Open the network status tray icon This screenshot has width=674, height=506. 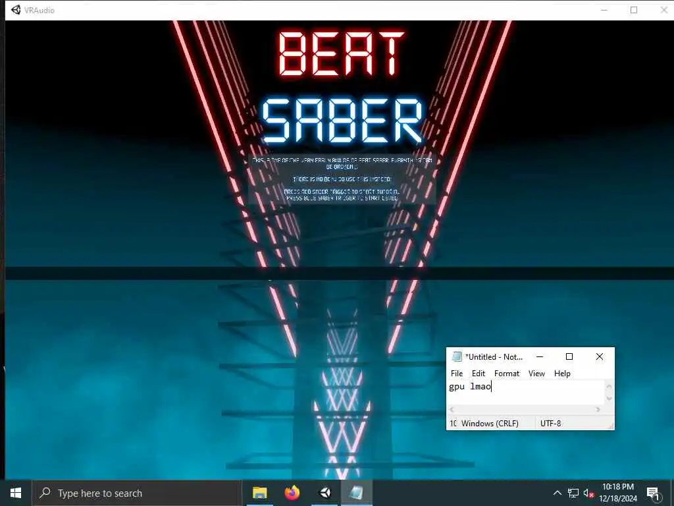tap(573, 493)
